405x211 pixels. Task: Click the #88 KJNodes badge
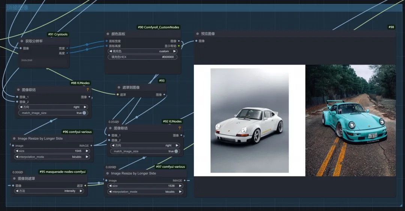(80, 83)
